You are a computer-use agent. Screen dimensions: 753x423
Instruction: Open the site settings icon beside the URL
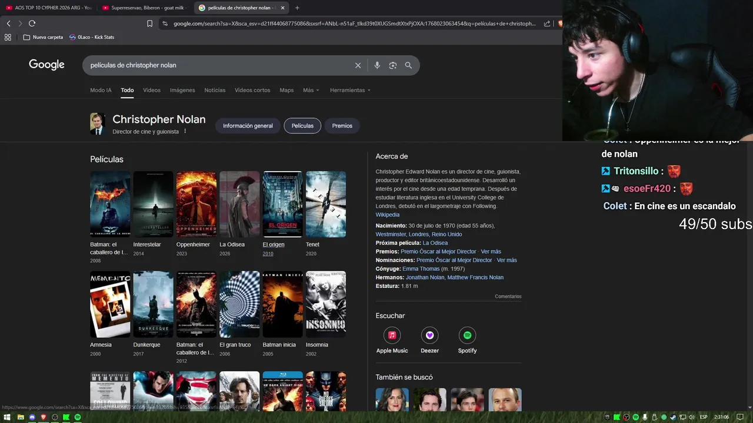[x=165, y=23]
